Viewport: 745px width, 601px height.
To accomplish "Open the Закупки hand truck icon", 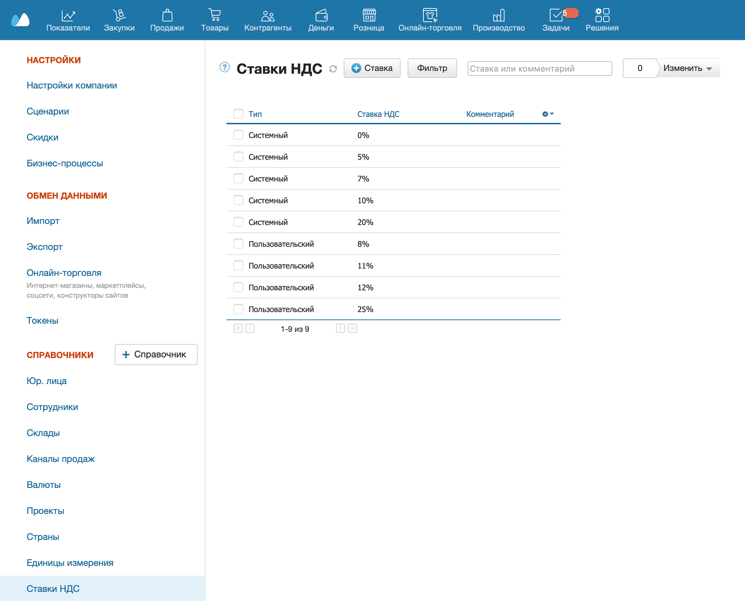I will pos(119,15).
